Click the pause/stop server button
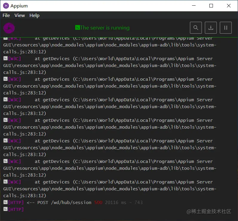Viewport: 238px width, 221px height. click(x=226, y=28)
